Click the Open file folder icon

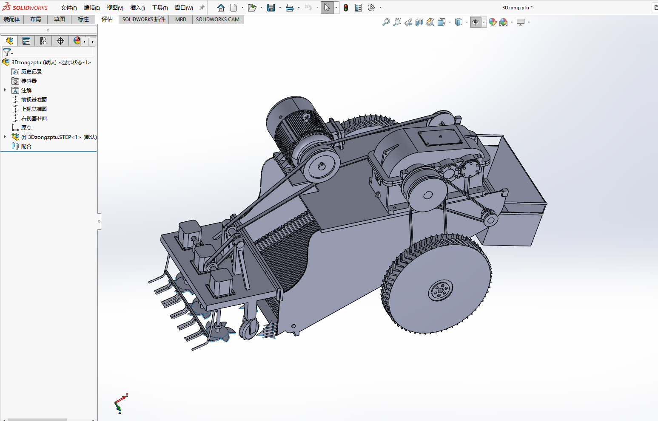tap(252, 8)
